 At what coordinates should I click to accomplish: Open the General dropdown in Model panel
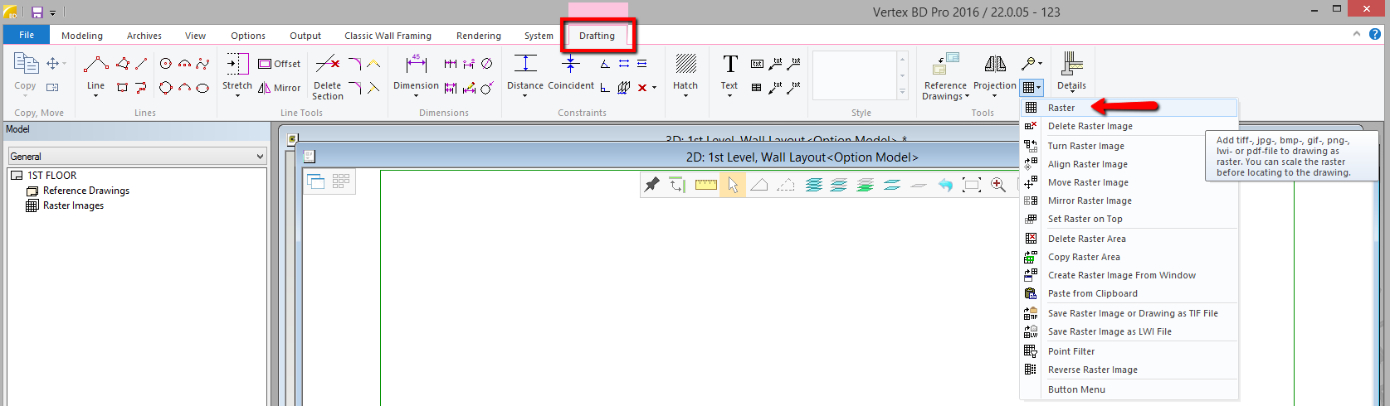pos(137,156)
